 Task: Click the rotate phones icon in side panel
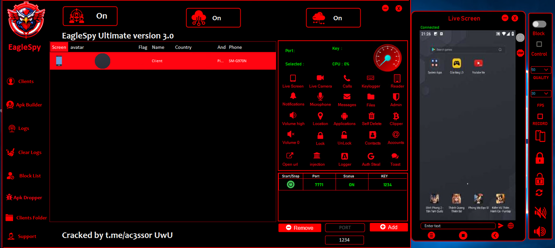click(x=540, y=136)
